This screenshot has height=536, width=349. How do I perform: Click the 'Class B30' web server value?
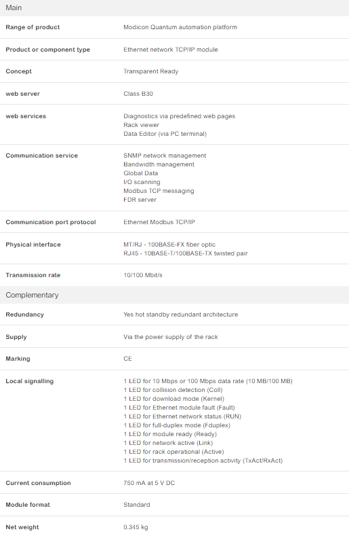(x=138, y=94)
